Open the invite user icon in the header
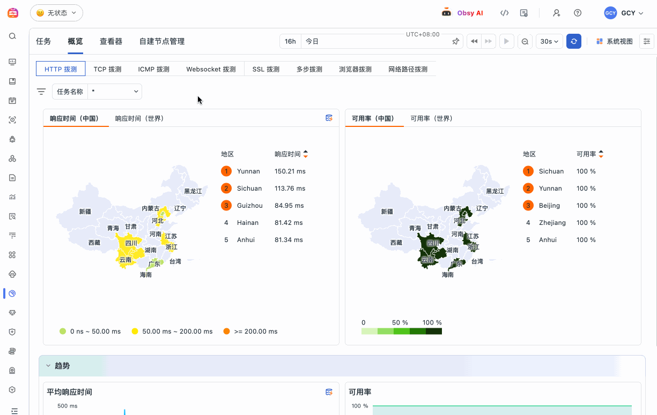657x415 pixels. click(557, 13)
